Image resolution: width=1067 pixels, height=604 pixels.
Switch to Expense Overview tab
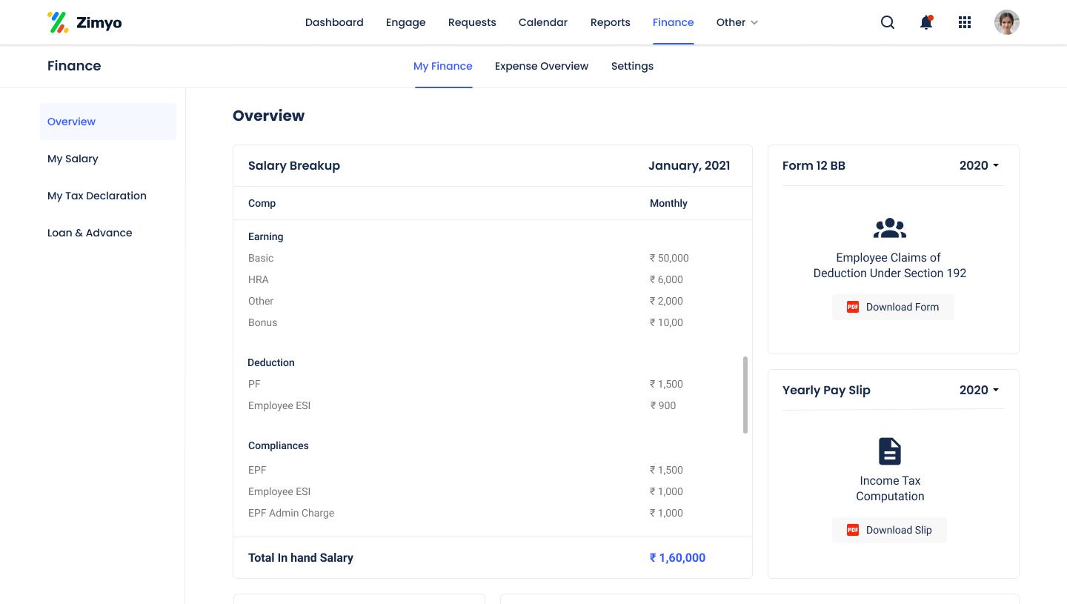tap(542, 66)
